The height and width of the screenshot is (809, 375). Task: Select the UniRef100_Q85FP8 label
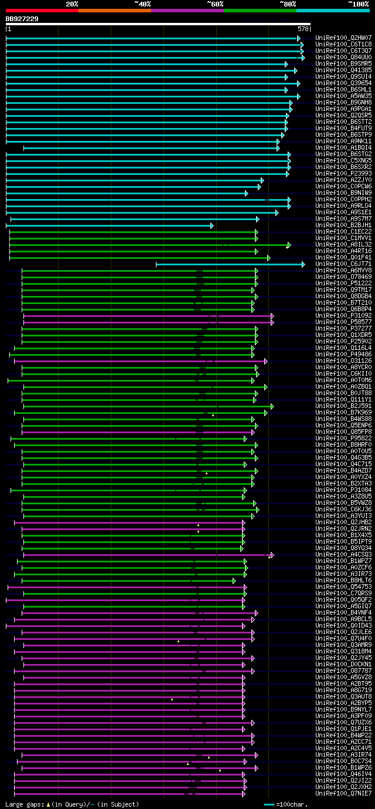pos(343,432)
